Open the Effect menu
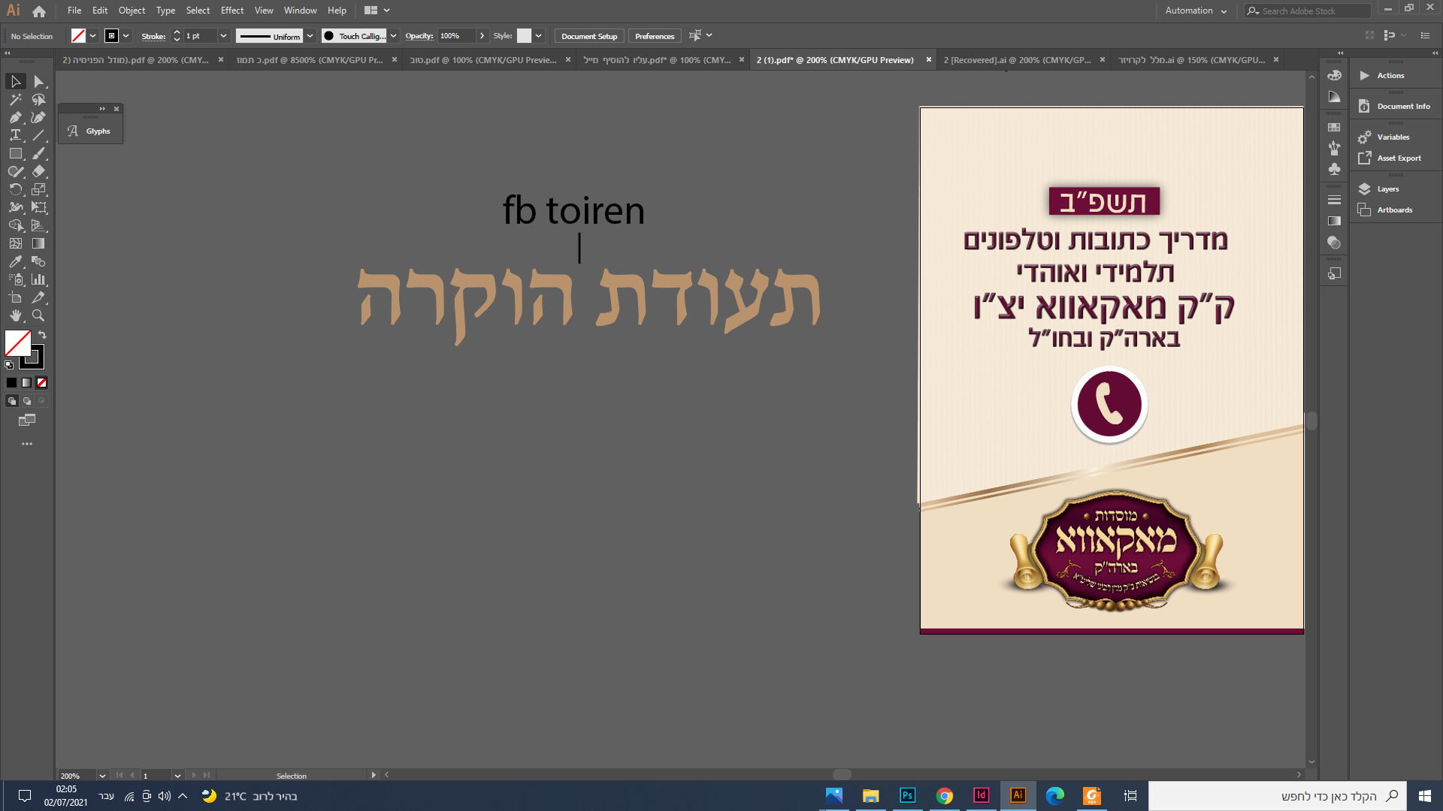 coord(231,11)
